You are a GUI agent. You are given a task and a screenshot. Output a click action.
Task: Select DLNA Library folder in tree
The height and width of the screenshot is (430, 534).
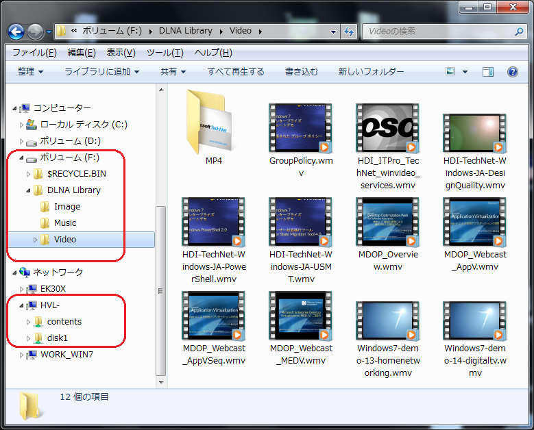(x=74, y=190)
